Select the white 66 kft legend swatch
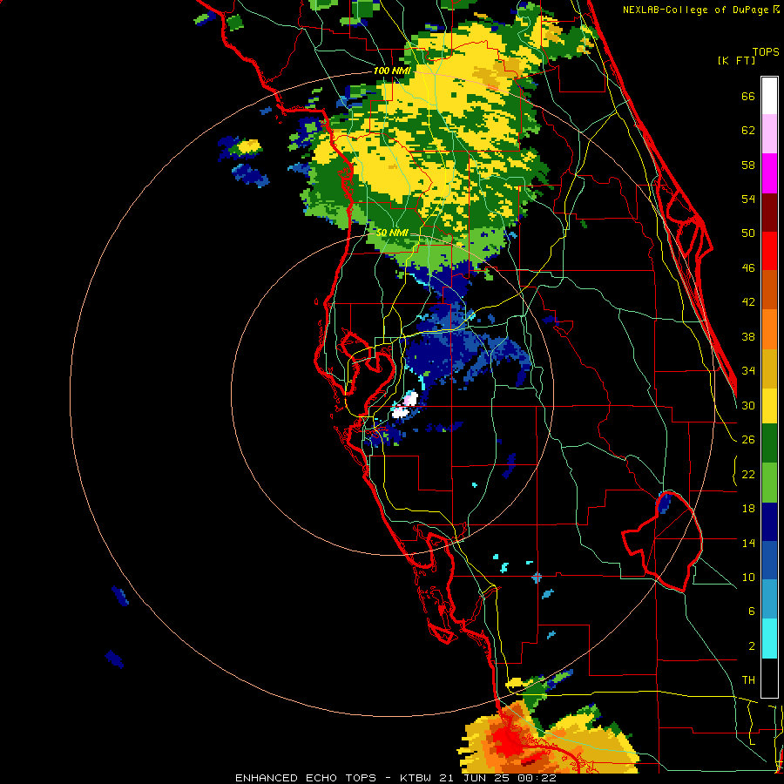 point(769,96)
